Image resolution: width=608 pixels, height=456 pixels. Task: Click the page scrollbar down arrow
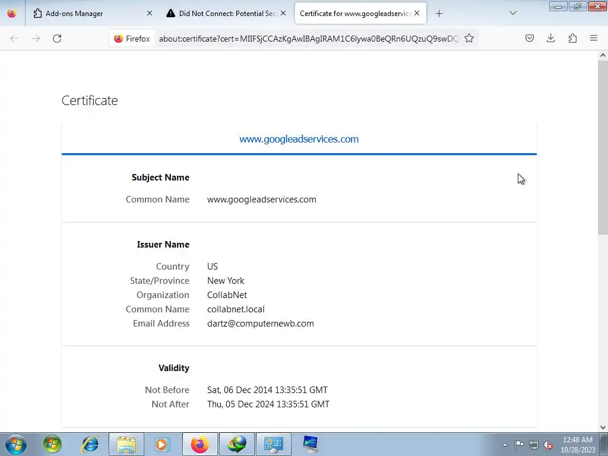click(603, 427)
